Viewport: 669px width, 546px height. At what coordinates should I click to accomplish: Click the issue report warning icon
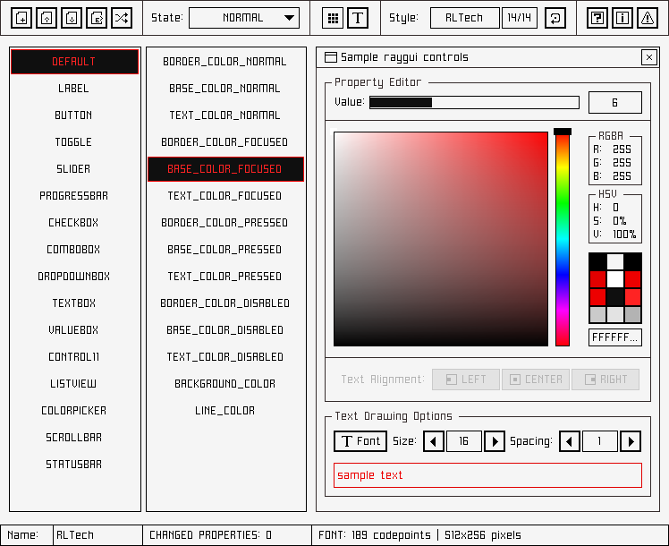pyautogui.click(x=648, y=18)
